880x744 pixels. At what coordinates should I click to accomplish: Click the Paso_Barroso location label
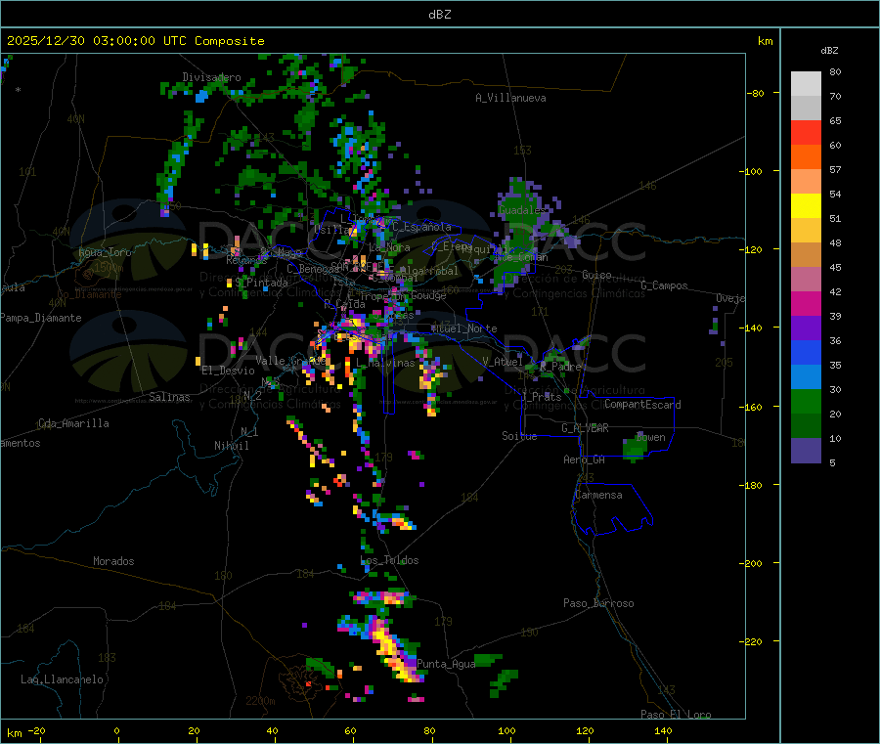tap(598, 603)
